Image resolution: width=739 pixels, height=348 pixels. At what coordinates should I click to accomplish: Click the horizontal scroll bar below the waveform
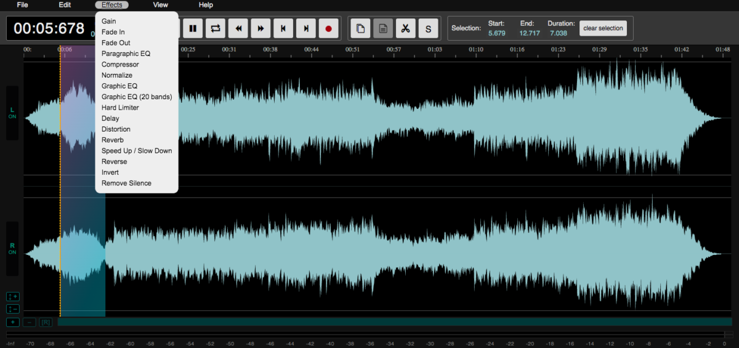pos(394,322)
